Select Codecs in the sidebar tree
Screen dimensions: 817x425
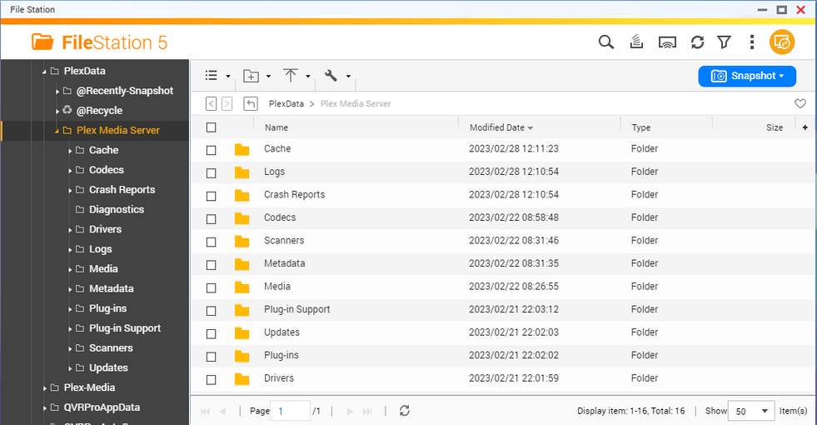pos(107,170)
